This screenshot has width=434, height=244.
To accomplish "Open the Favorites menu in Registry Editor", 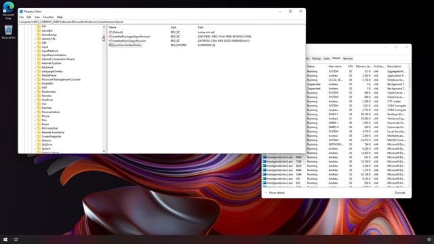I will 48,17.
